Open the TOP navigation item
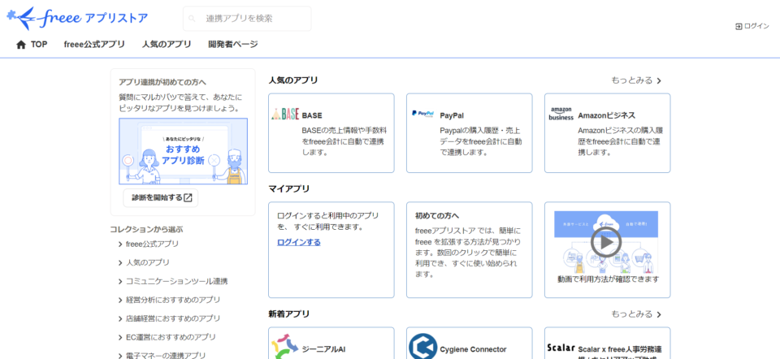The height and width of the screenshot is (359, 780). 32,44
